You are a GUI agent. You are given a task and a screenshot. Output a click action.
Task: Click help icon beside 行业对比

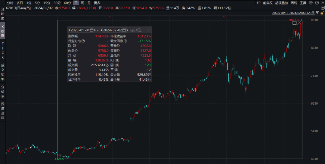(83, 41)
